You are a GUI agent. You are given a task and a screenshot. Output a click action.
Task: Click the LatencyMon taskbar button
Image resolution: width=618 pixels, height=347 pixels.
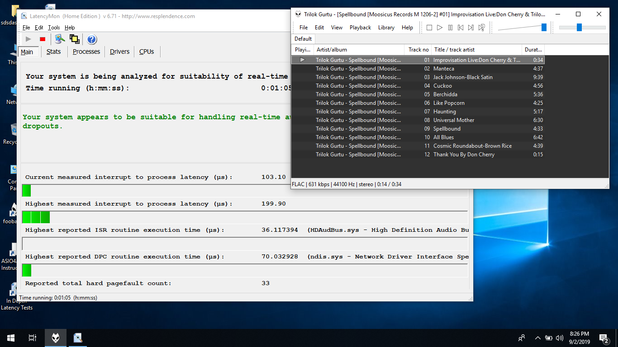click(78, 338)
